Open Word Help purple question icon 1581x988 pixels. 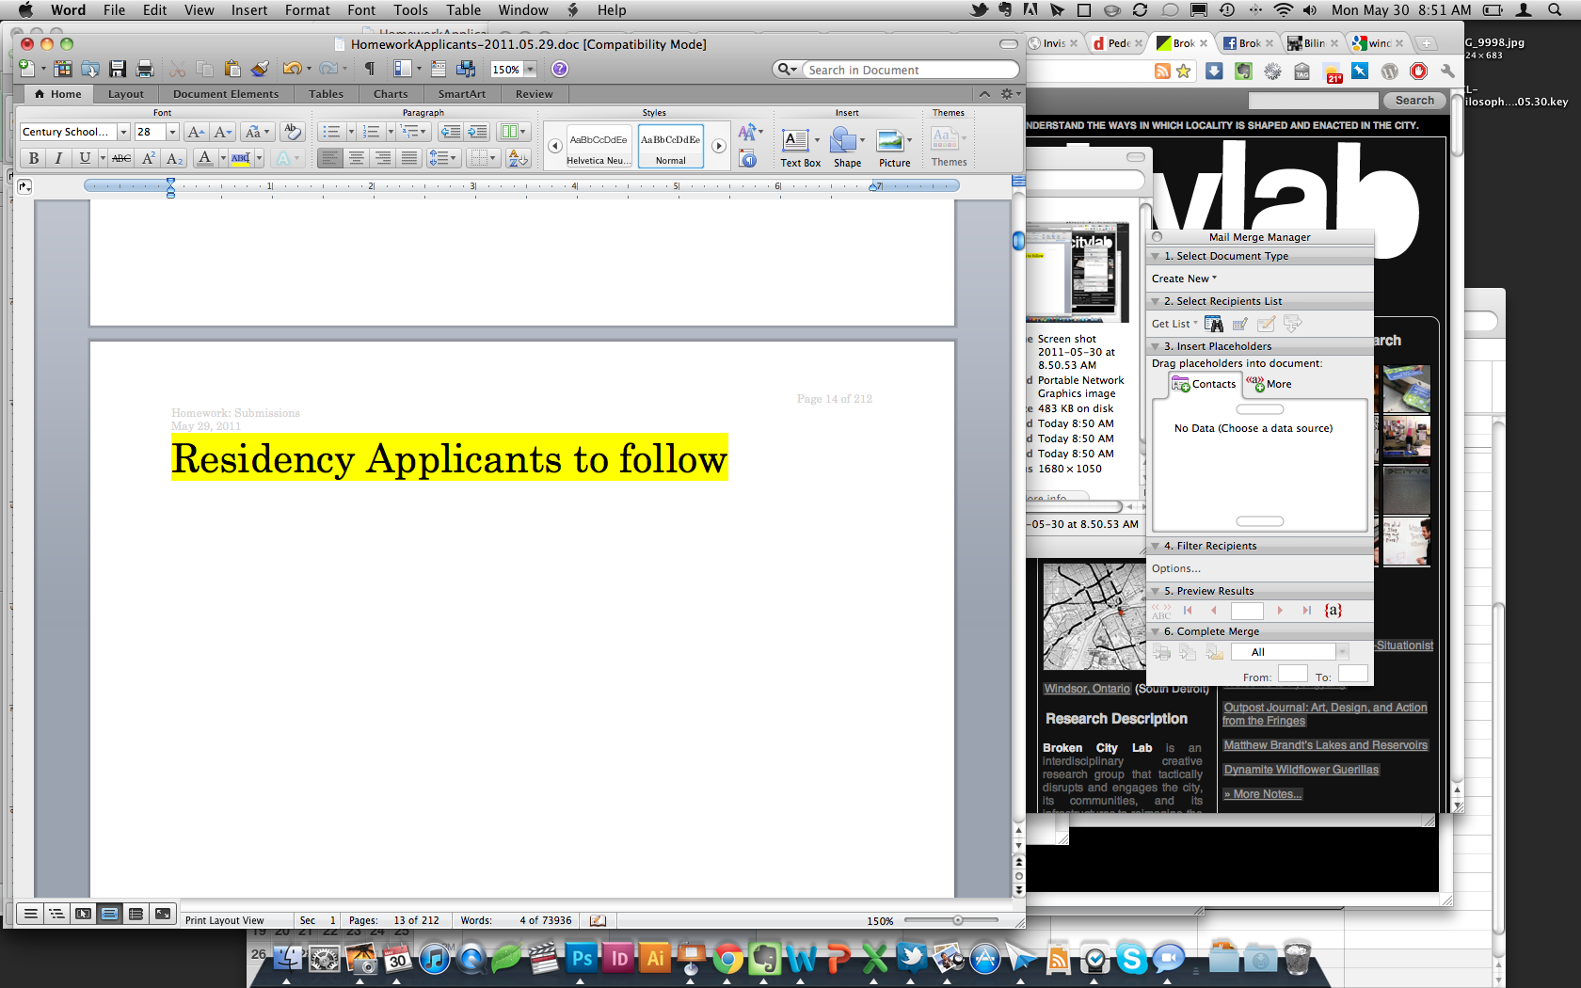(x=559, y=69)
